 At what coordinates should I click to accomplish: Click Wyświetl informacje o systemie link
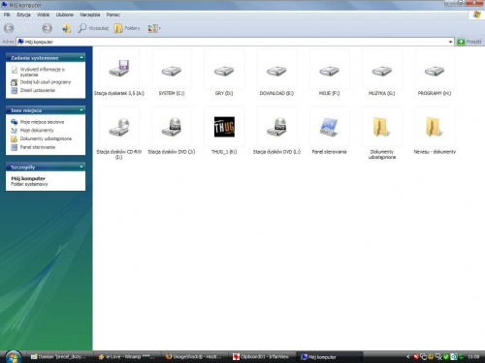[42, 72]
